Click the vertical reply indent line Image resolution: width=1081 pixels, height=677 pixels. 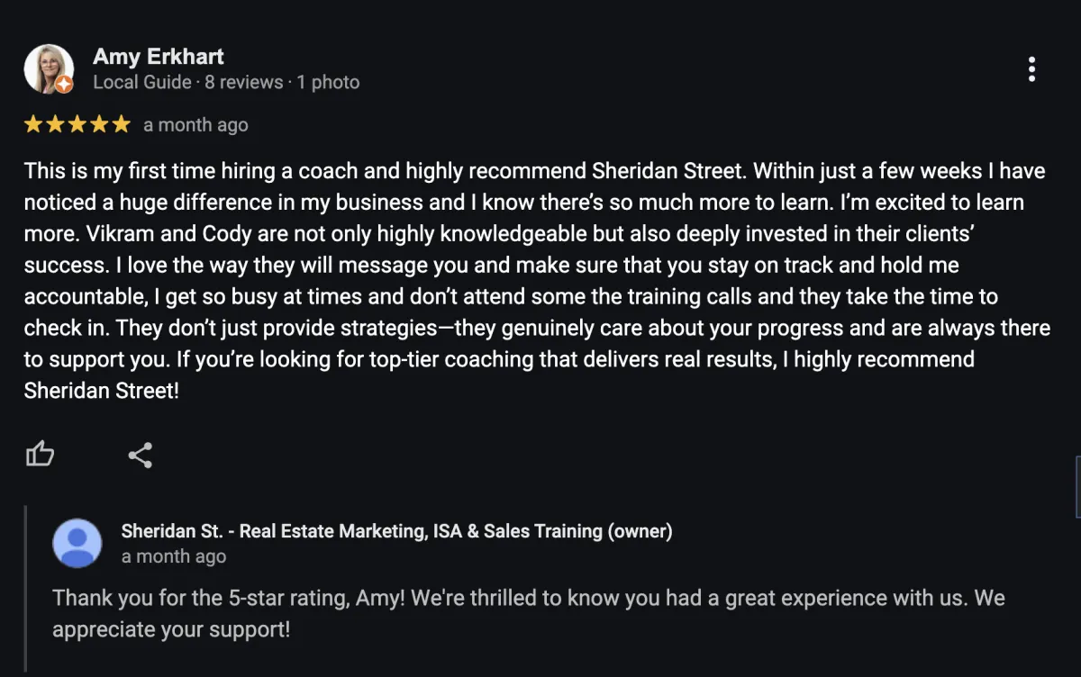26,589
